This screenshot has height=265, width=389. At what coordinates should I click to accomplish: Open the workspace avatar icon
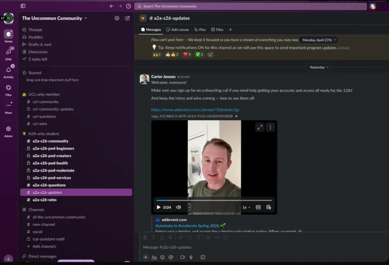9,18
